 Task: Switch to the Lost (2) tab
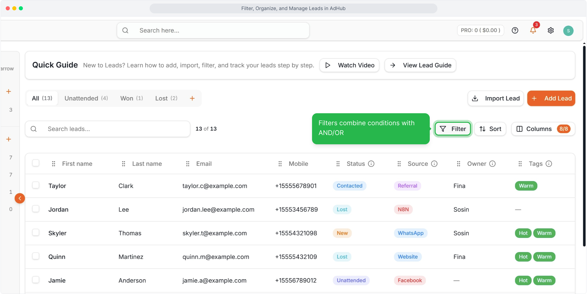tap(166, 98)
